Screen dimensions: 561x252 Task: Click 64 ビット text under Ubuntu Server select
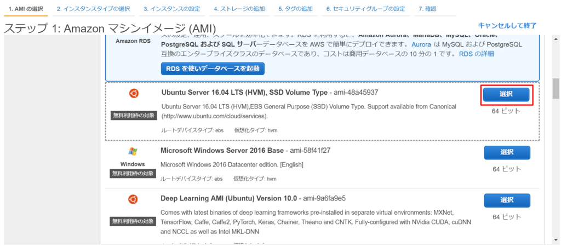(x=506, y=111)
